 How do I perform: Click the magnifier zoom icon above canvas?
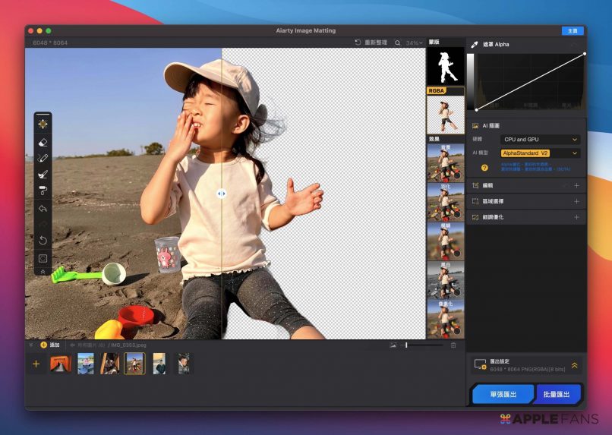397,43
